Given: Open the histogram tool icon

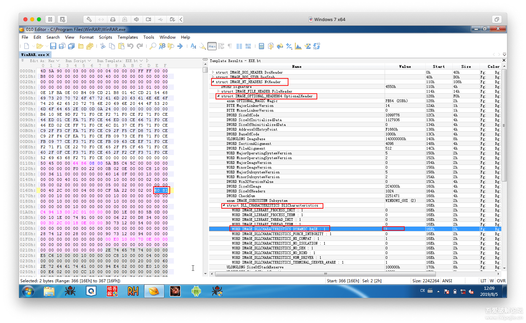Looking at the screenshot, I should tap(298, 46).
